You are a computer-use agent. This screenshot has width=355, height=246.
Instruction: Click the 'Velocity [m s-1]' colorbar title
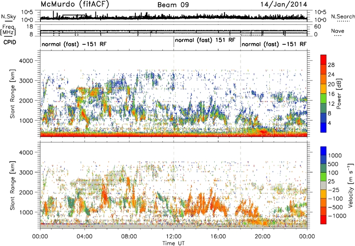(351, 185)
